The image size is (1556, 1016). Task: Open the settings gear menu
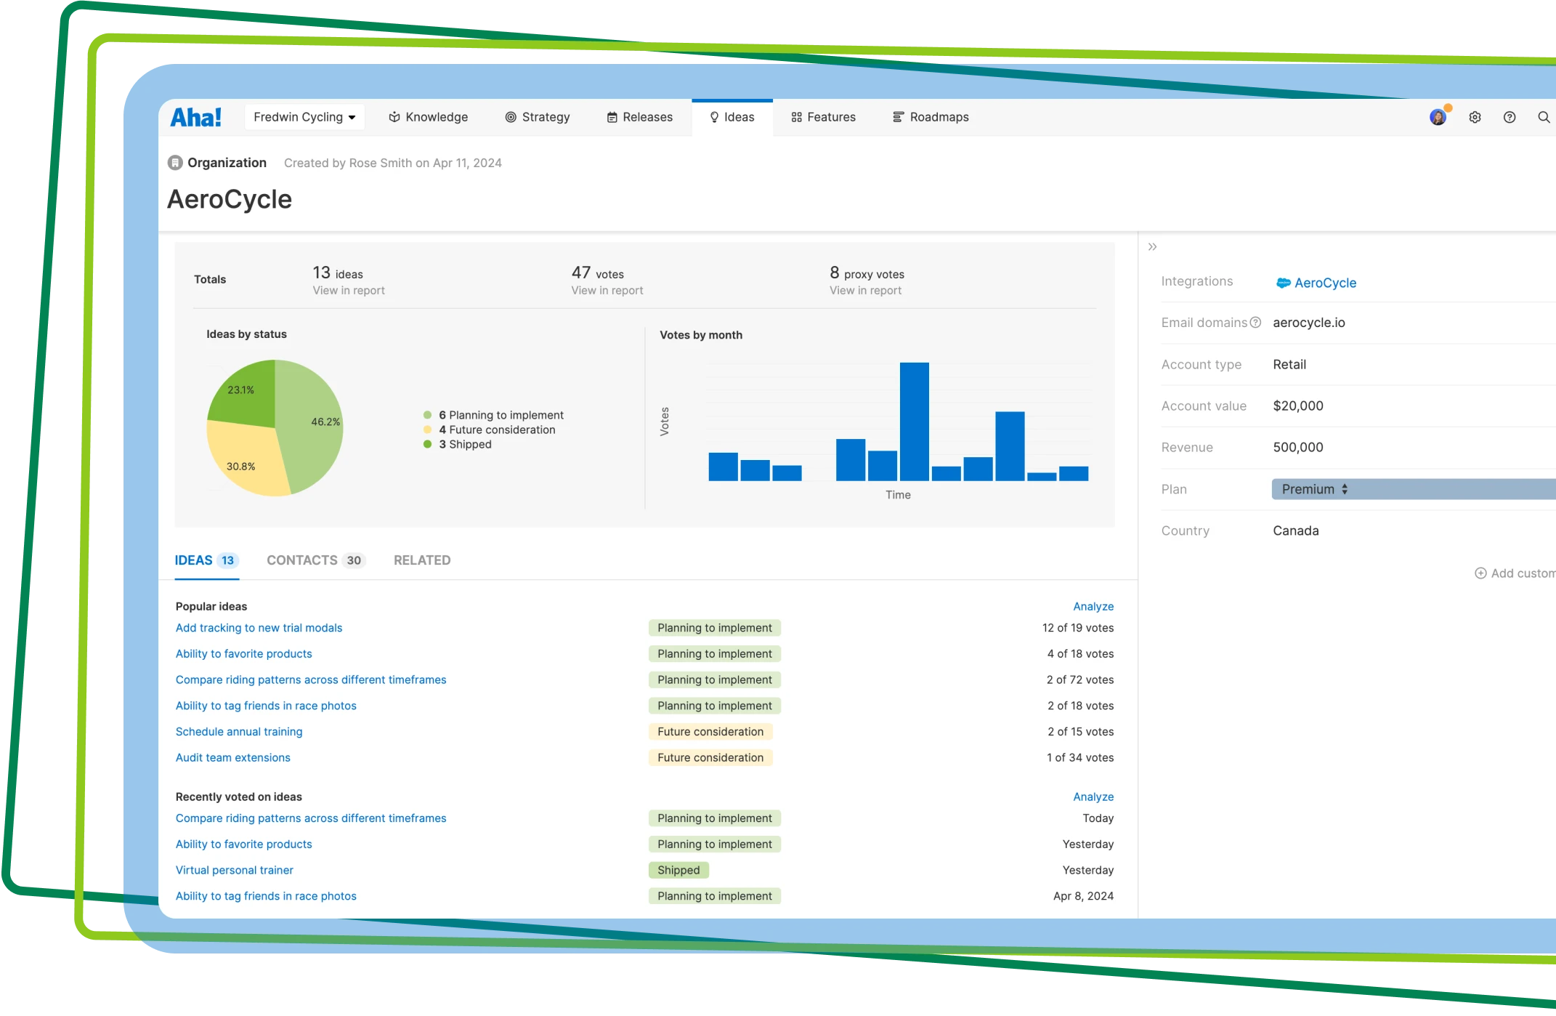(1475, 117)
